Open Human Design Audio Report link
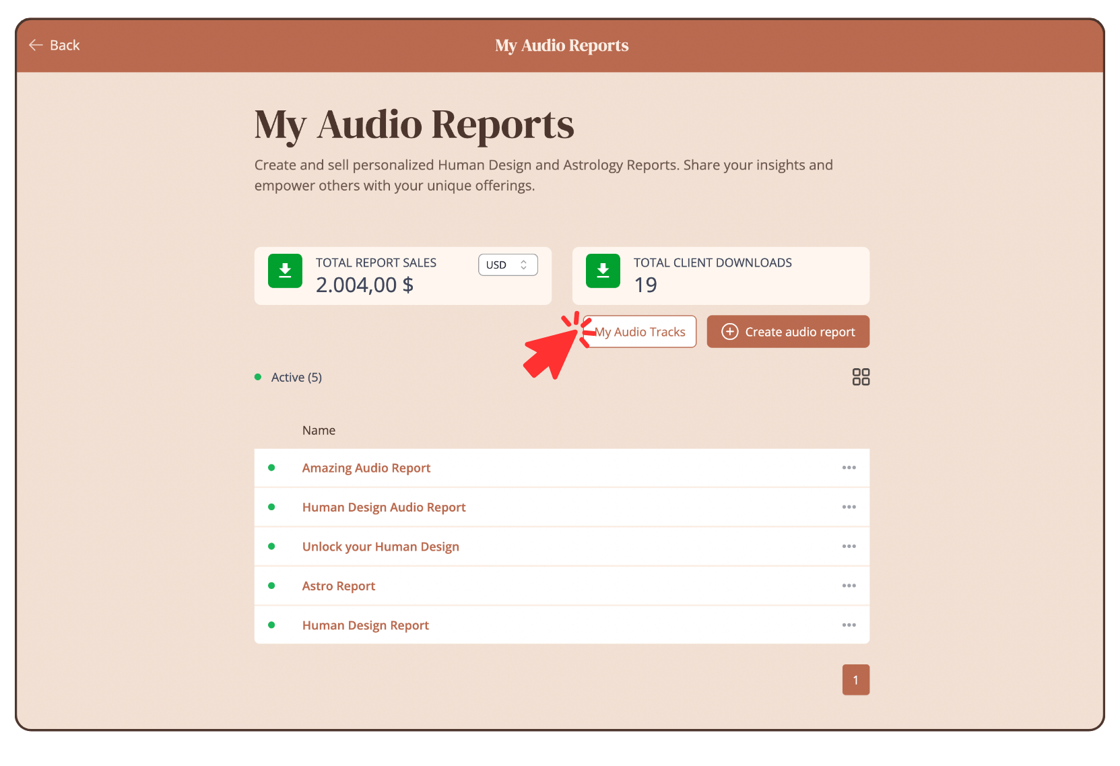The image size is (1120, 766). [384, 508]
